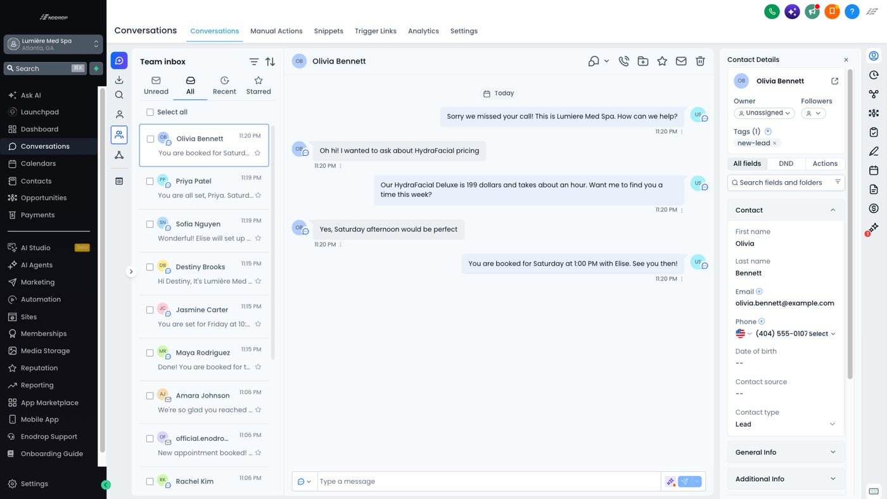Switch to the Unread inbox tab
Image resolution: width=887 pixels, height=499 pixels.
tap(156, 86)
